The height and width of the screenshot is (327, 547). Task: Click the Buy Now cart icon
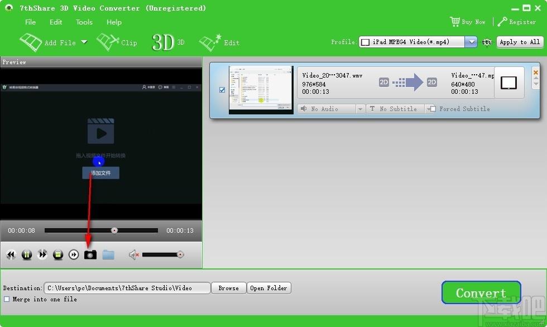(454, 22)
